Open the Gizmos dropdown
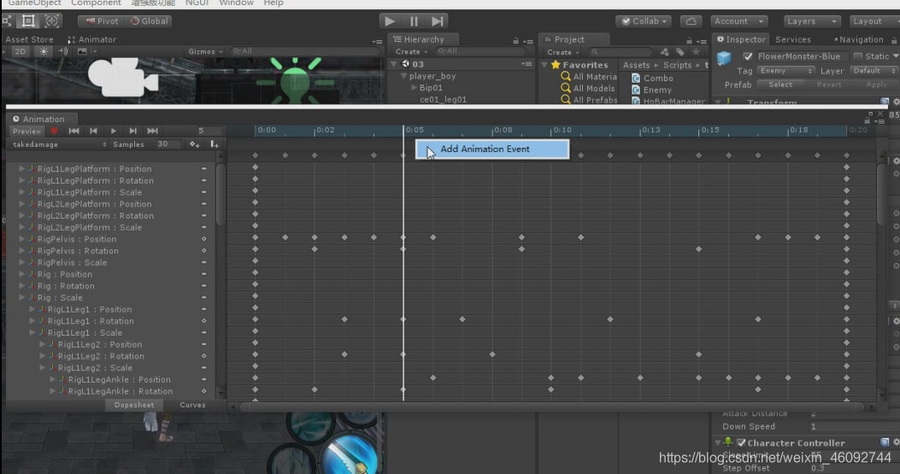The image size is (900, 474). point(205,51)
